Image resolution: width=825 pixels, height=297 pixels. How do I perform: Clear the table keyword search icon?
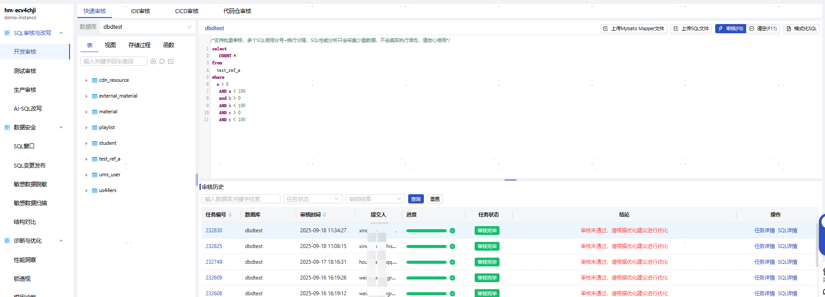[153, 62]
